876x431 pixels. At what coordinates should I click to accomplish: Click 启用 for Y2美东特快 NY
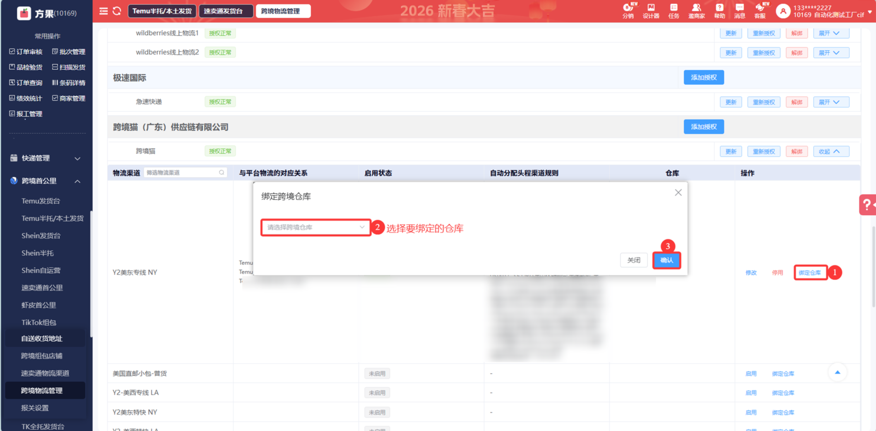(751, 413)
